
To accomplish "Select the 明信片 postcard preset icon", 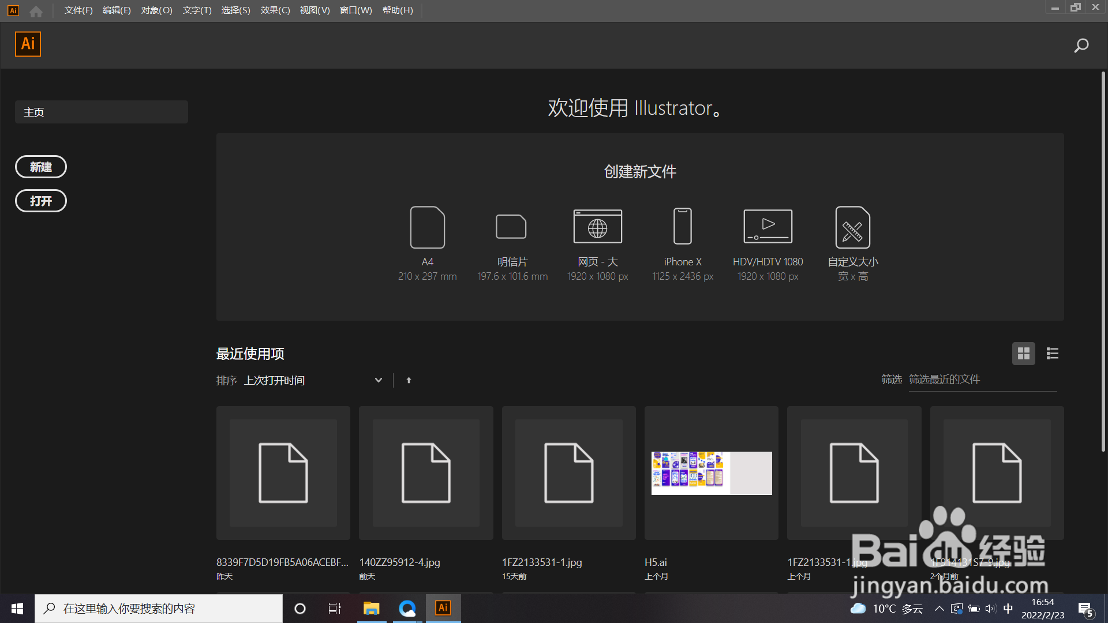I will 511,227.
